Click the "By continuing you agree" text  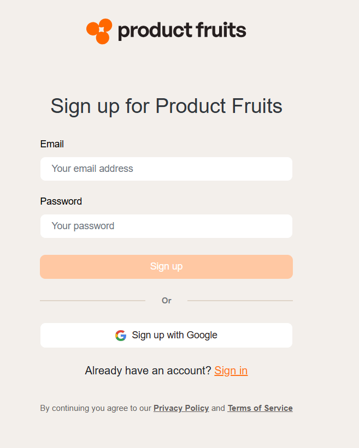(95, 408)
